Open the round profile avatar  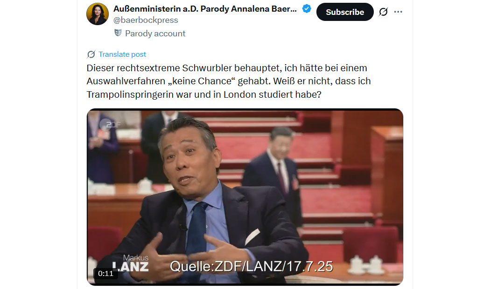pyautogui.click(x=98, y=14)
